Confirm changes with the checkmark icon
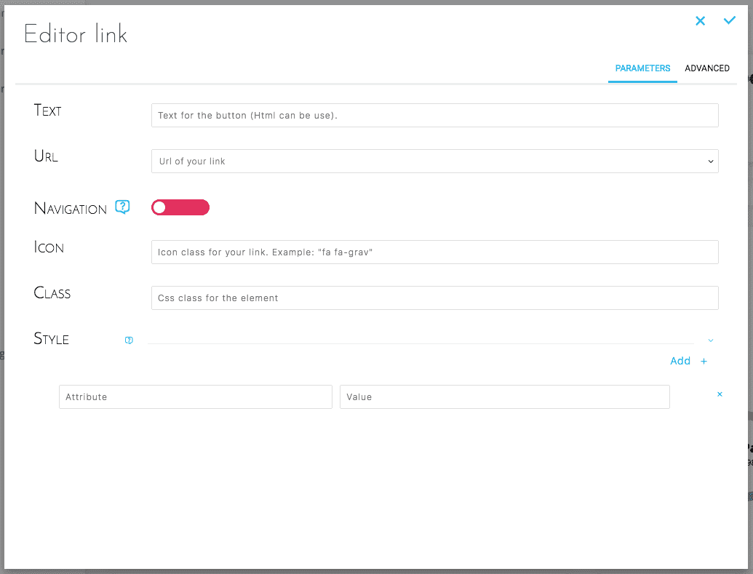Screen dimensions: 753x574 click(730, 20)
